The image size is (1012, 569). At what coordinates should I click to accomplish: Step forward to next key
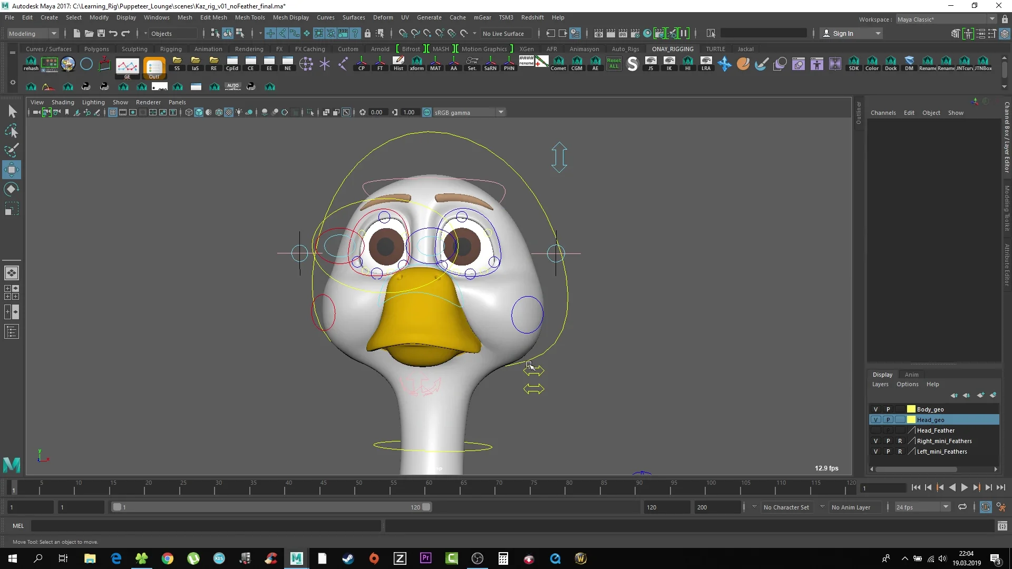(x=976, y=488)
